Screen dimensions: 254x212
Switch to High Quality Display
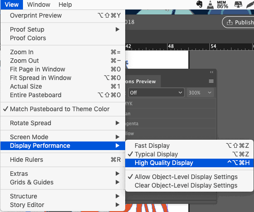tap(189, 163)
